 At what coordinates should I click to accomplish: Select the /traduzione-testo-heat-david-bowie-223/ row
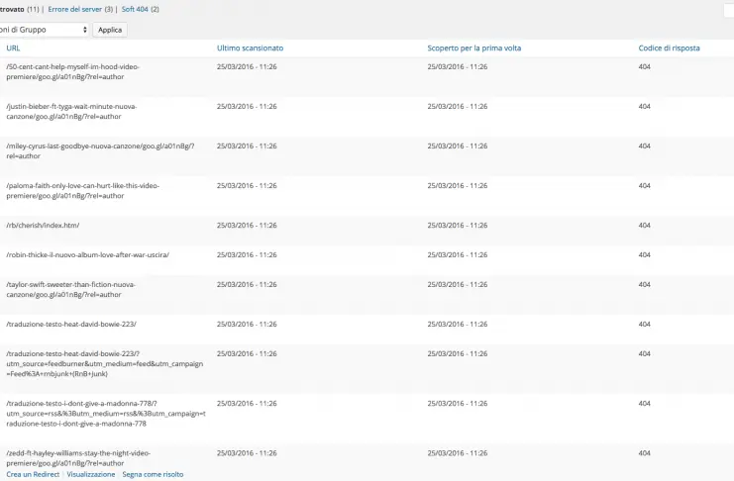tap(71, 324)
